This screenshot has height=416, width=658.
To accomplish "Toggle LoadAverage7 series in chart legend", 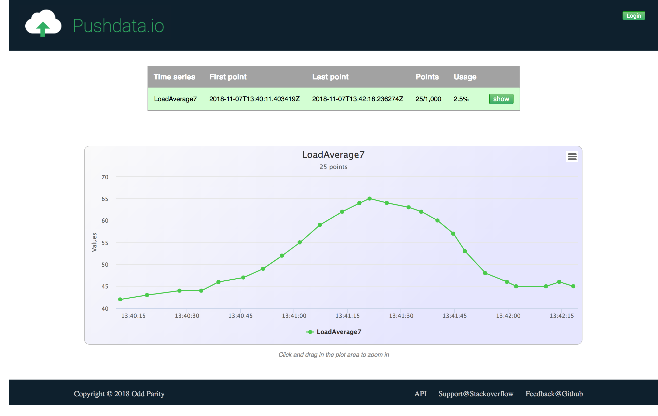I will (334, 332).
